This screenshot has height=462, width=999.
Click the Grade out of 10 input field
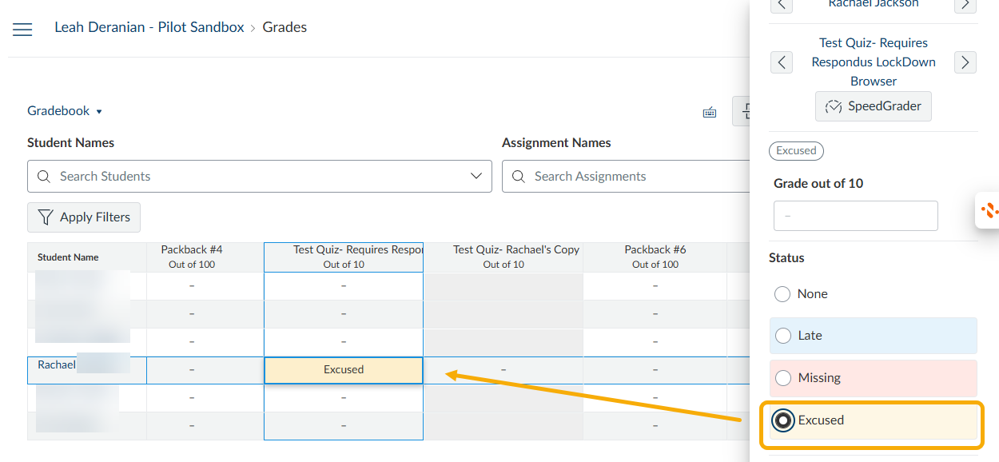(855, 215)
